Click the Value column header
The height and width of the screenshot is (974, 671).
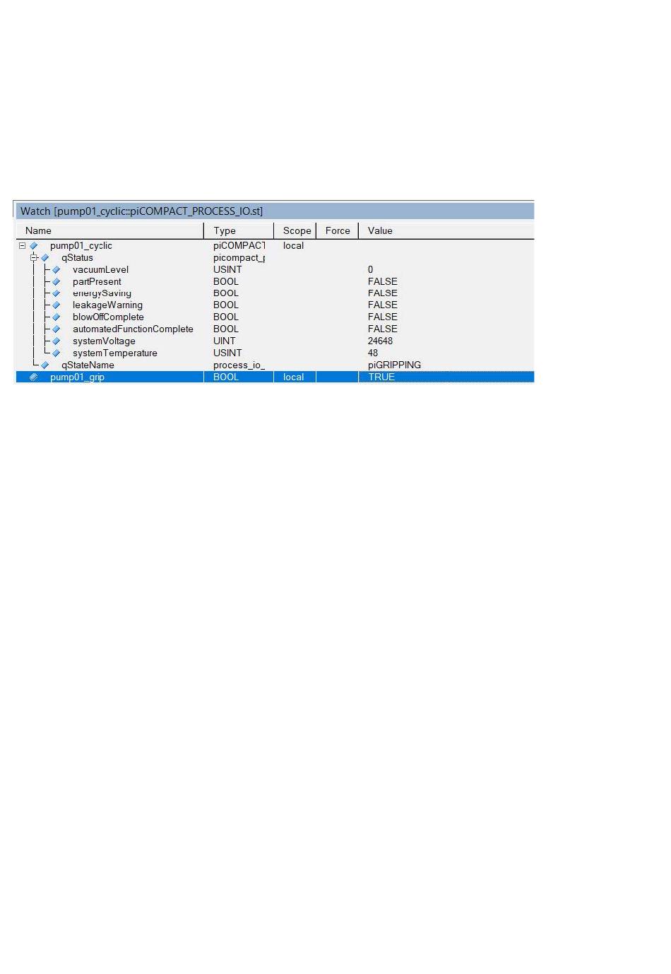click(446, 230)
